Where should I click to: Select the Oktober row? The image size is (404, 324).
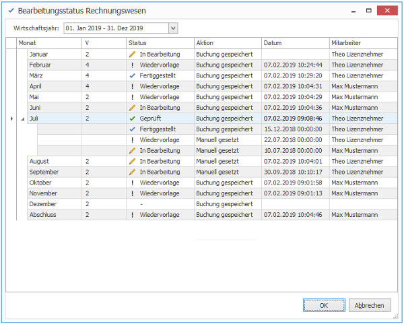[x=212, y=183]
